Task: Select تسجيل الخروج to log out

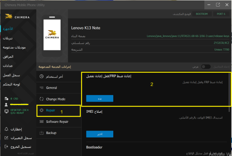Action: [x=21, y=147]
